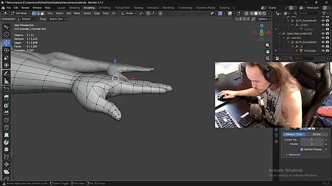The width and height of the screenshot is (332, 186).
Task: Select the Move tool
Action: click(6, 42)
